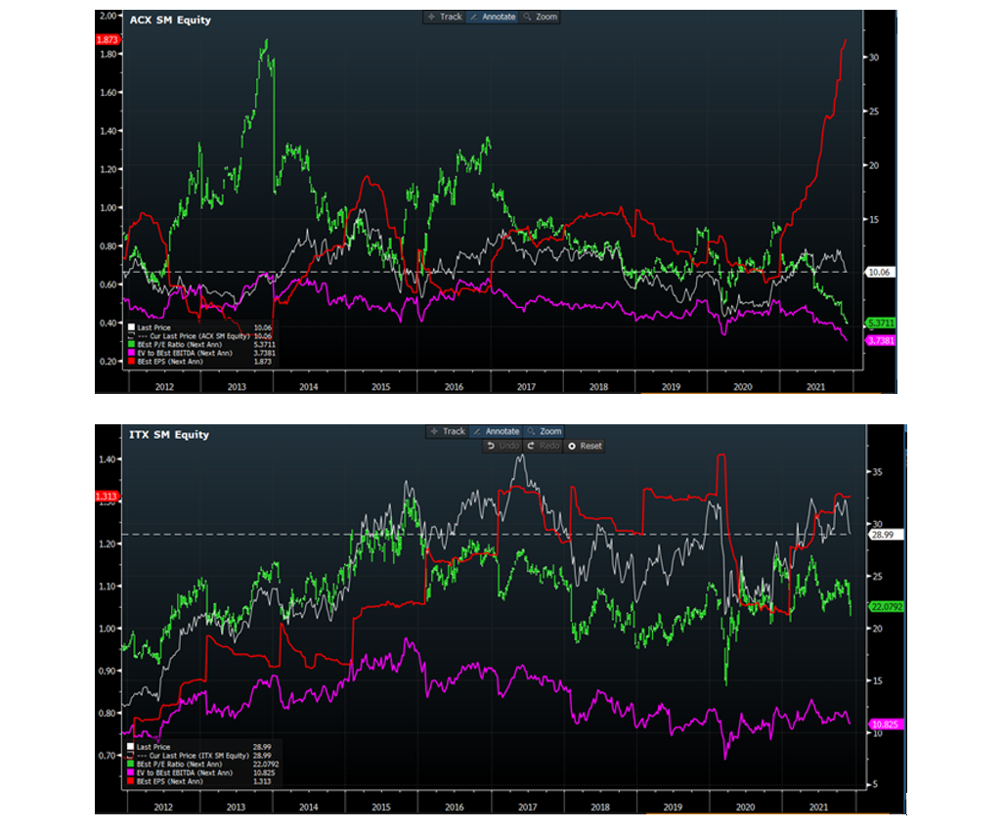Activate Zoom magnifier in ACX chart toolbar

(541, 17)
